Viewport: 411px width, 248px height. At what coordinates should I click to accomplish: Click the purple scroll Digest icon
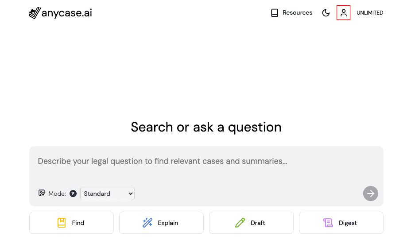point(328,223)
